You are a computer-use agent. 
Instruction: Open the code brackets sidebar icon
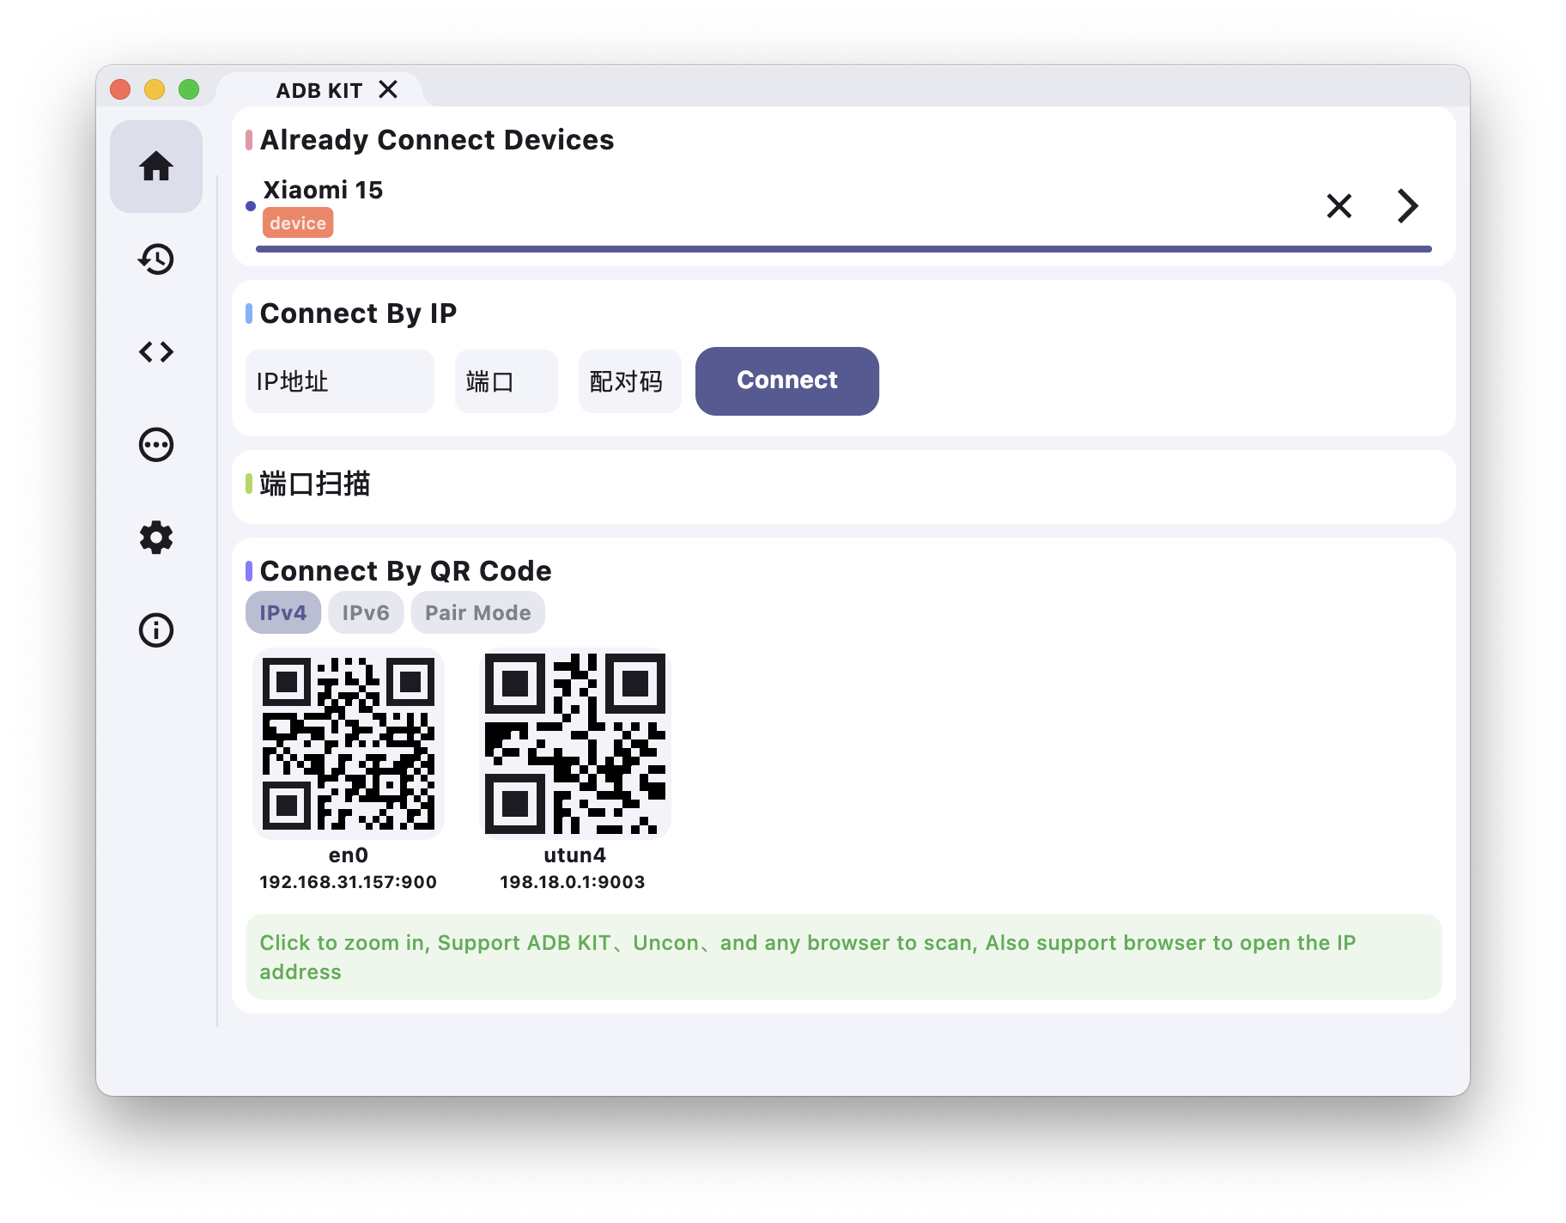156,352
